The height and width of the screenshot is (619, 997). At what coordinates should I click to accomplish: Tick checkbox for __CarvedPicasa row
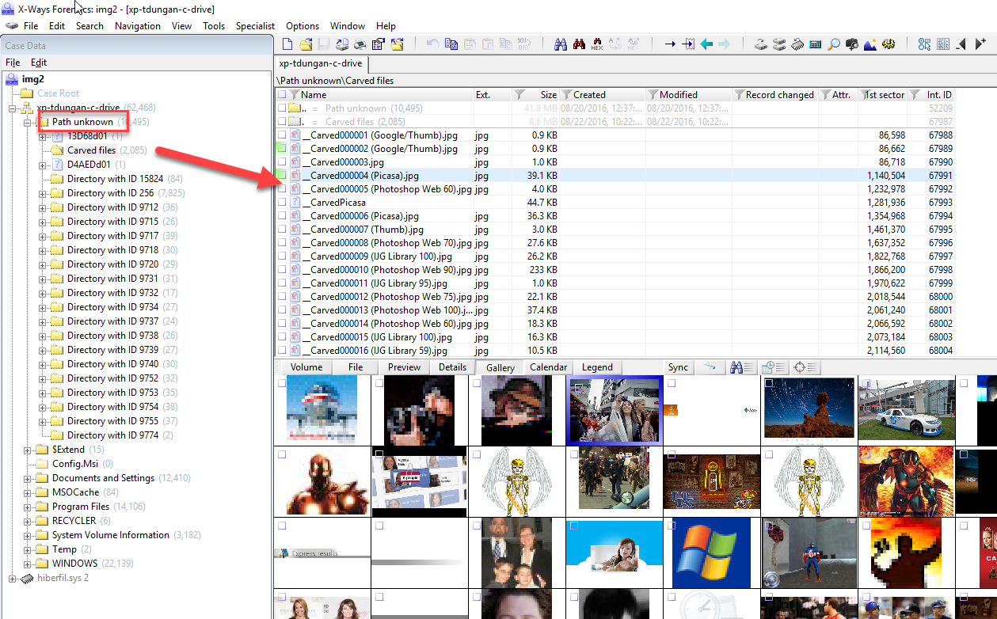[282, 203]
